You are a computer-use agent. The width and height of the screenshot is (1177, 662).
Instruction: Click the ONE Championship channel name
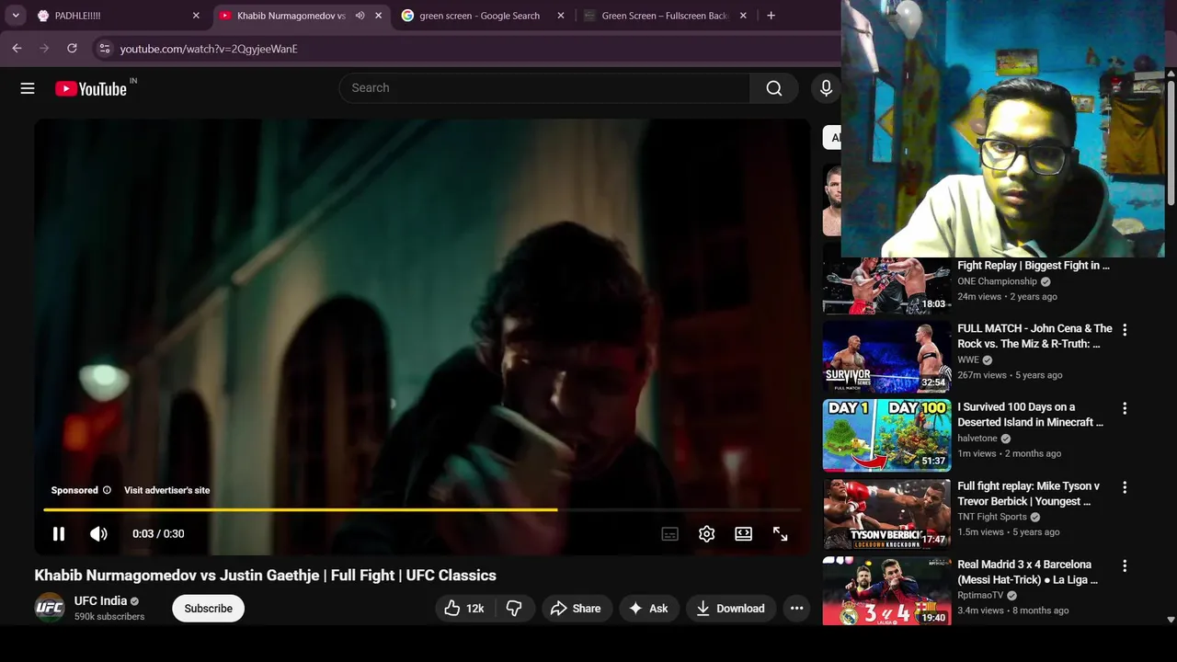[x=997, y=281]
